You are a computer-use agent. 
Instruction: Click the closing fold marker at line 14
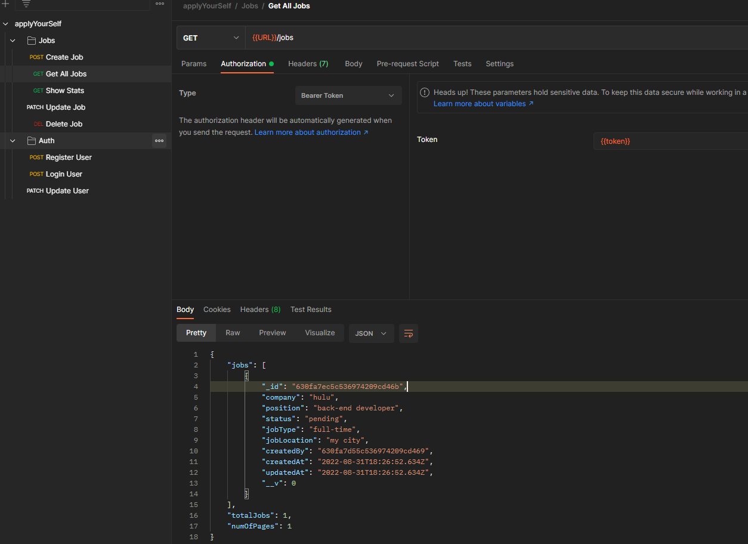pos(245,493)
